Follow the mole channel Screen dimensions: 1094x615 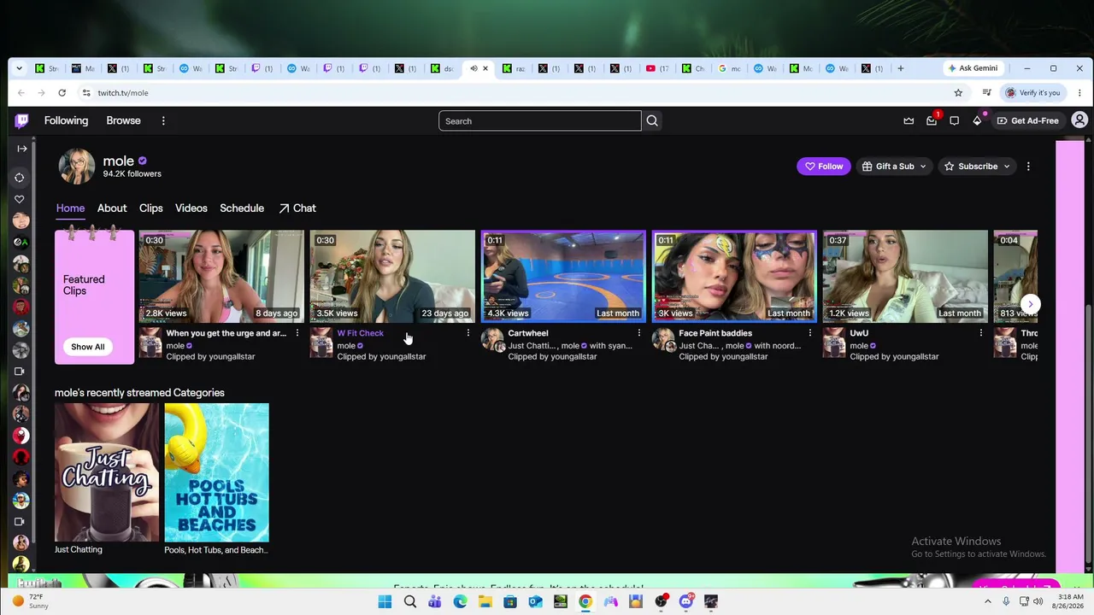click(x=824, y=167)
